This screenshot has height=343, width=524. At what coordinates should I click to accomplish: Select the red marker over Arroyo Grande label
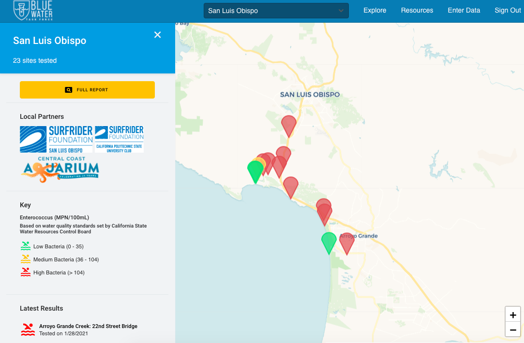pos(347,244)
